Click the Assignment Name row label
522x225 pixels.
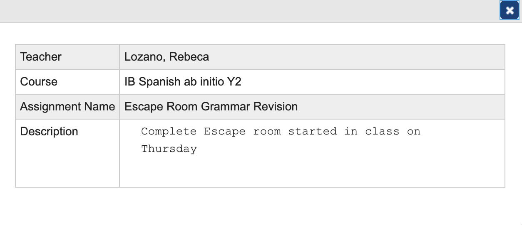[x=67, y=107]
